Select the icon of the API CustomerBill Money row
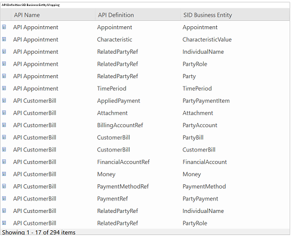The image size is (292, 241). point(4,174)
